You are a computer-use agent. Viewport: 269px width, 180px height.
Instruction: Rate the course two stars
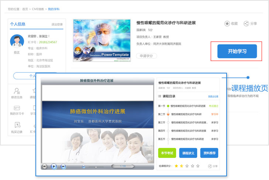pos(182,166)
